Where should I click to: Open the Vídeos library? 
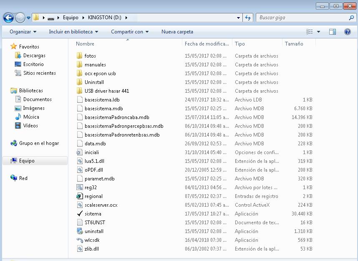click(30, 126)
